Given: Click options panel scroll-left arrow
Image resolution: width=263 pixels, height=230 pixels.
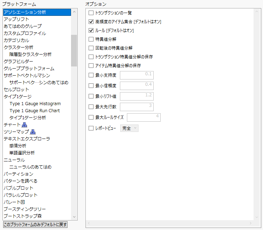Looking at the screenshot, I should click(89, 223).
